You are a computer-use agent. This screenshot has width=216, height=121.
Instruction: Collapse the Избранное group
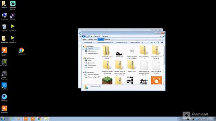83,46
